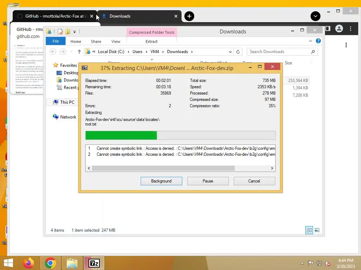
Task: Click the extraction progress bar
Action: (180, 135)
